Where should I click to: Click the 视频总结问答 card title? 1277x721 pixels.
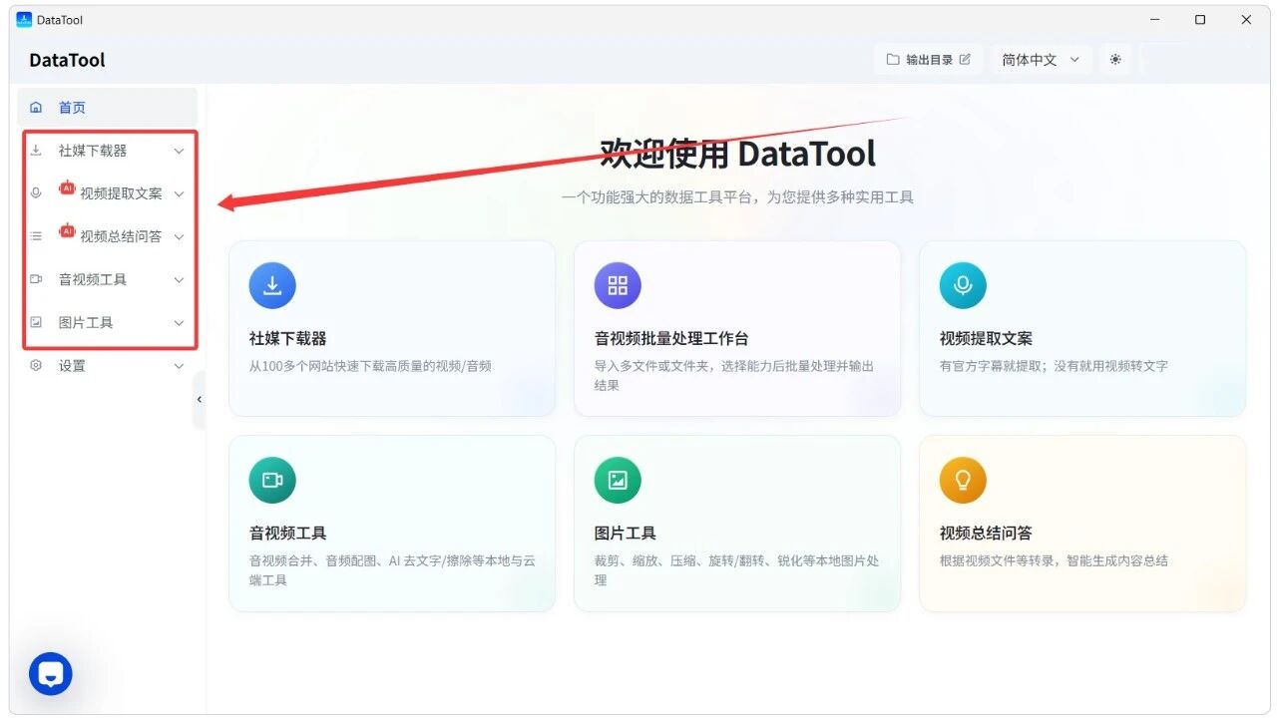(986, 534)
